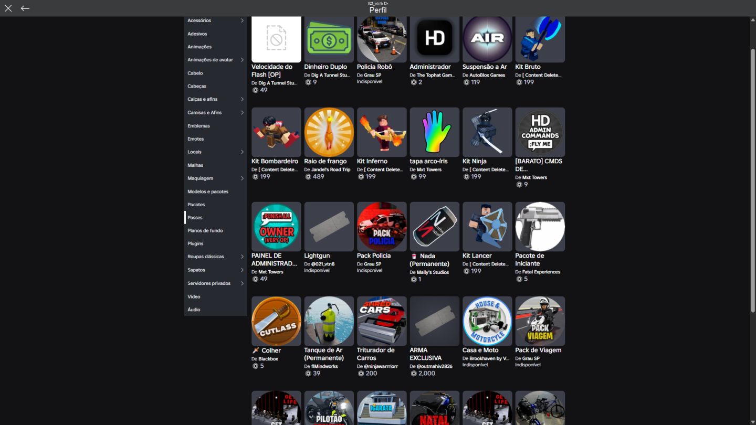Open the HD Admin Commands Fly Me icon
This screenshot has height=425, width=756.
coord(540,132)
